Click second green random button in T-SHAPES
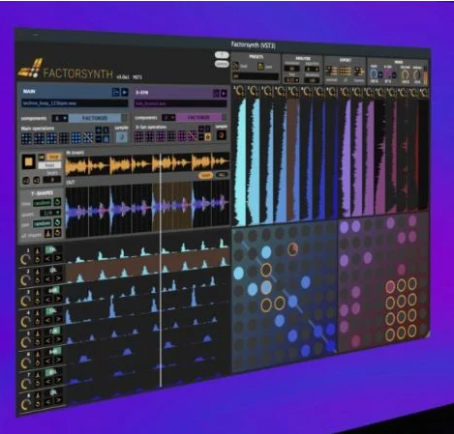 tap(42, 223)
